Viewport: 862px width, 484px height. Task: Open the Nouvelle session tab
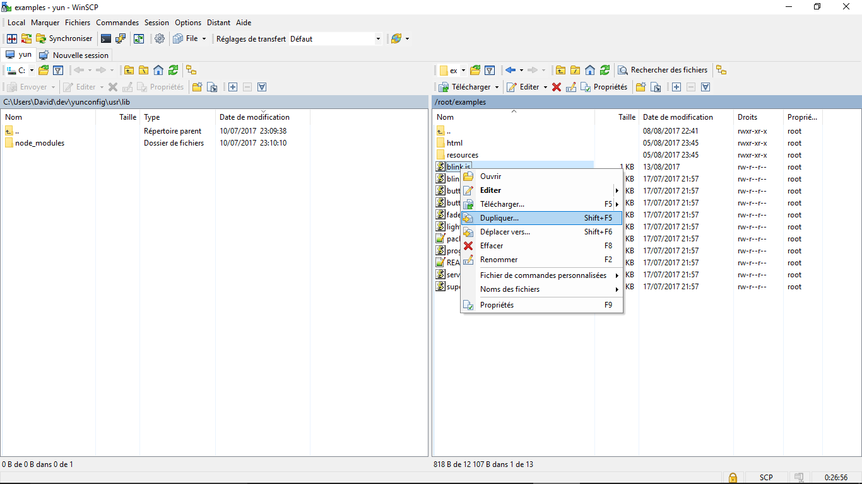[x=74, y=55]
